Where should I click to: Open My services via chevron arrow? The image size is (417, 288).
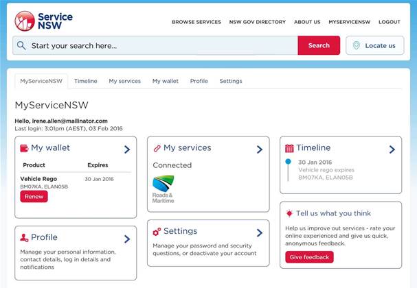(x=260, y=149)
